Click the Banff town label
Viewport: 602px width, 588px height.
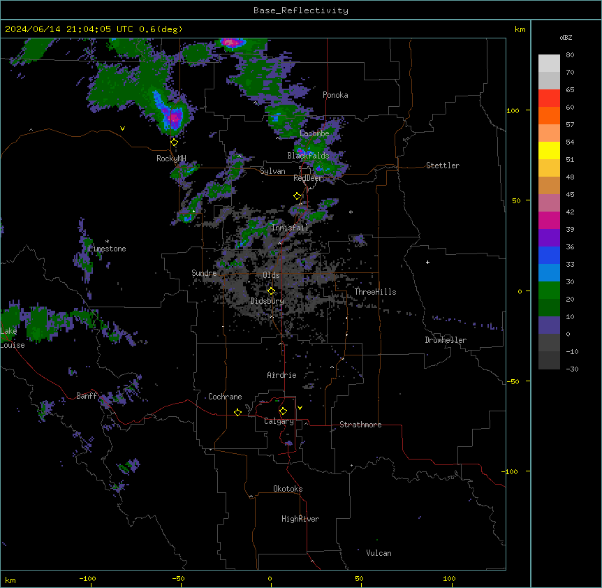click(x=87, y=396)
